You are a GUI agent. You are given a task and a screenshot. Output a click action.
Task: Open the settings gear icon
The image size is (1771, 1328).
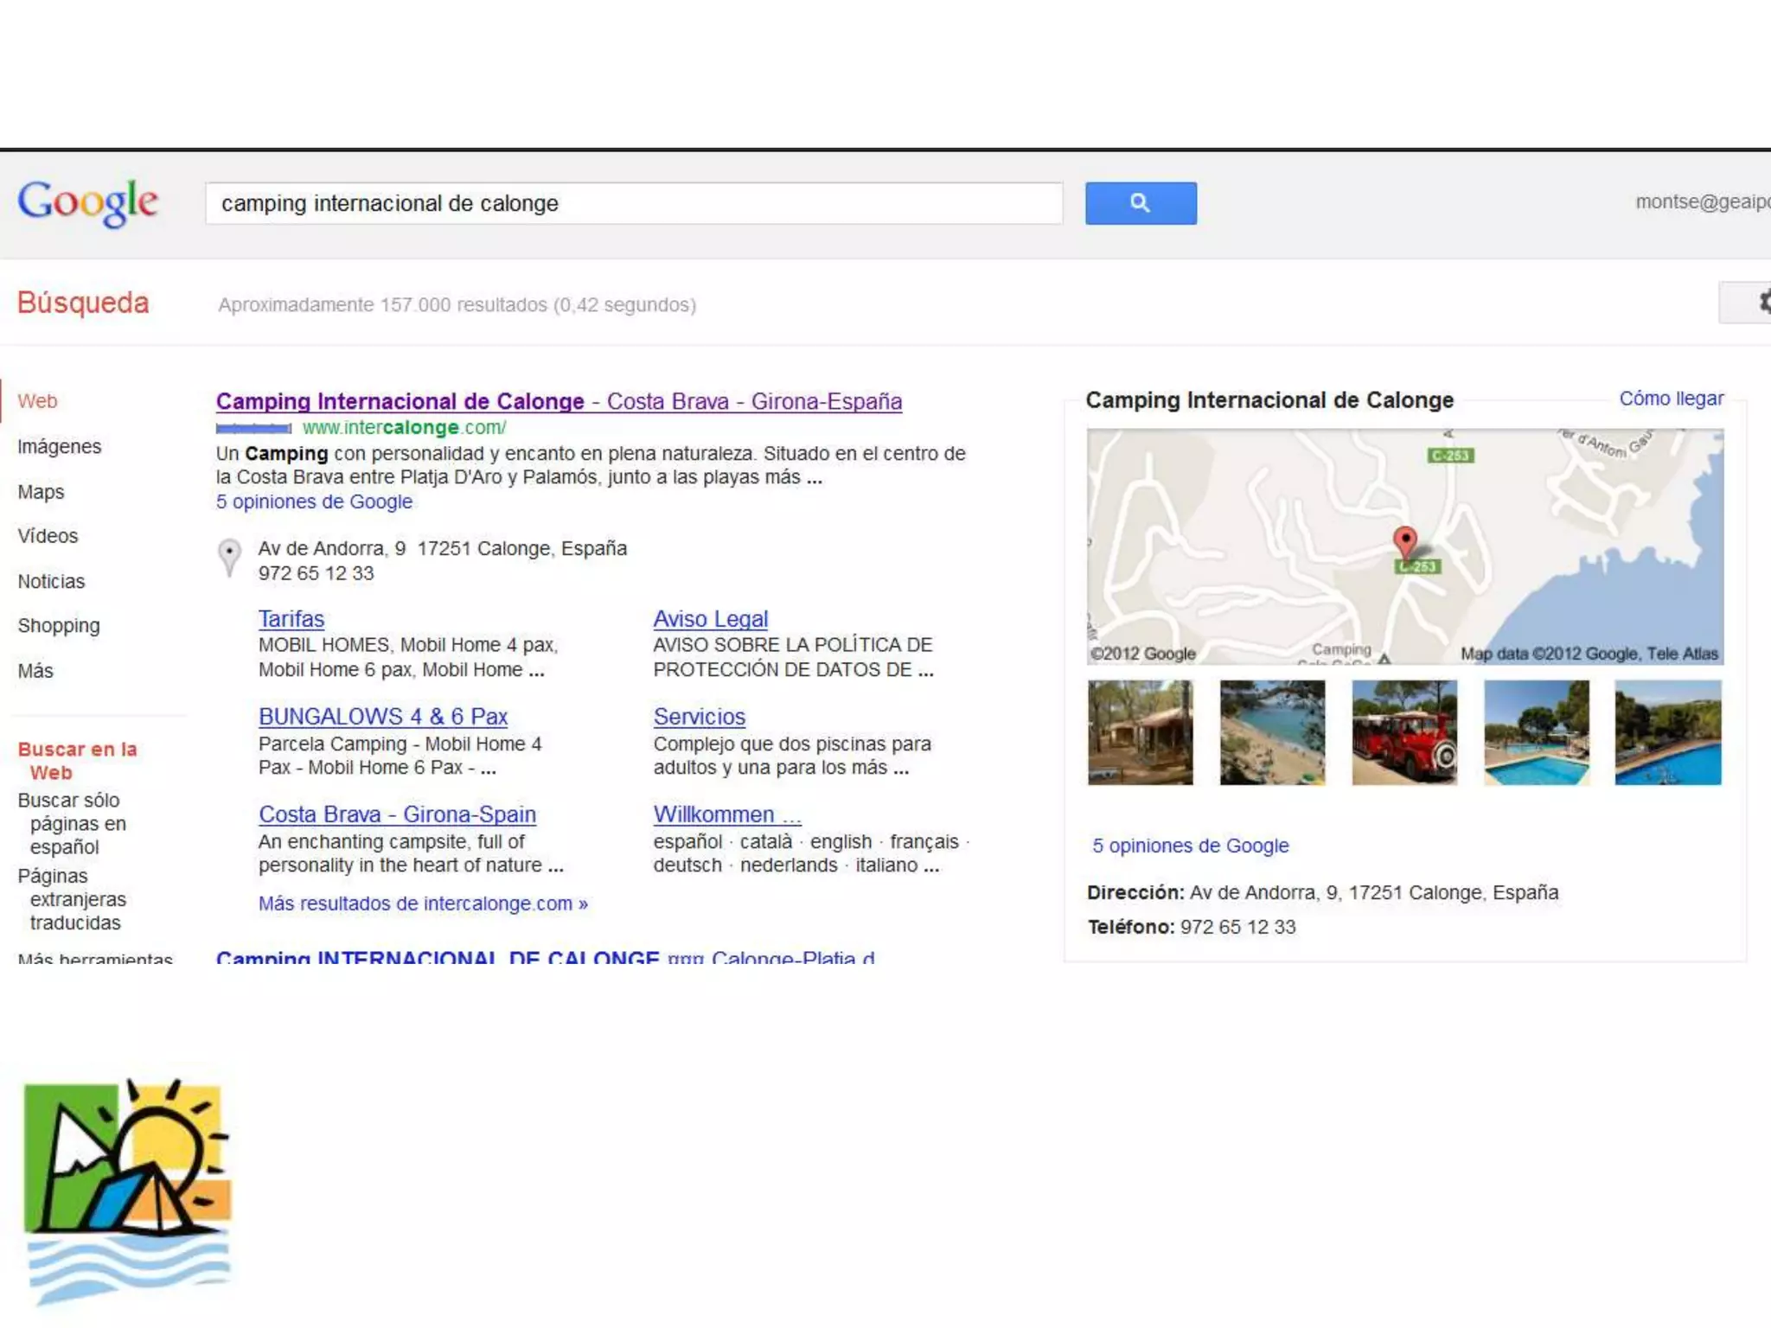click(x=1761, y=302)
